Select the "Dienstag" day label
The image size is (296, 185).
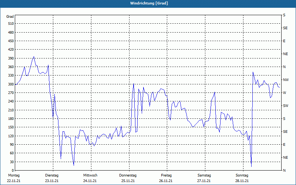click(x=52, y=175)
